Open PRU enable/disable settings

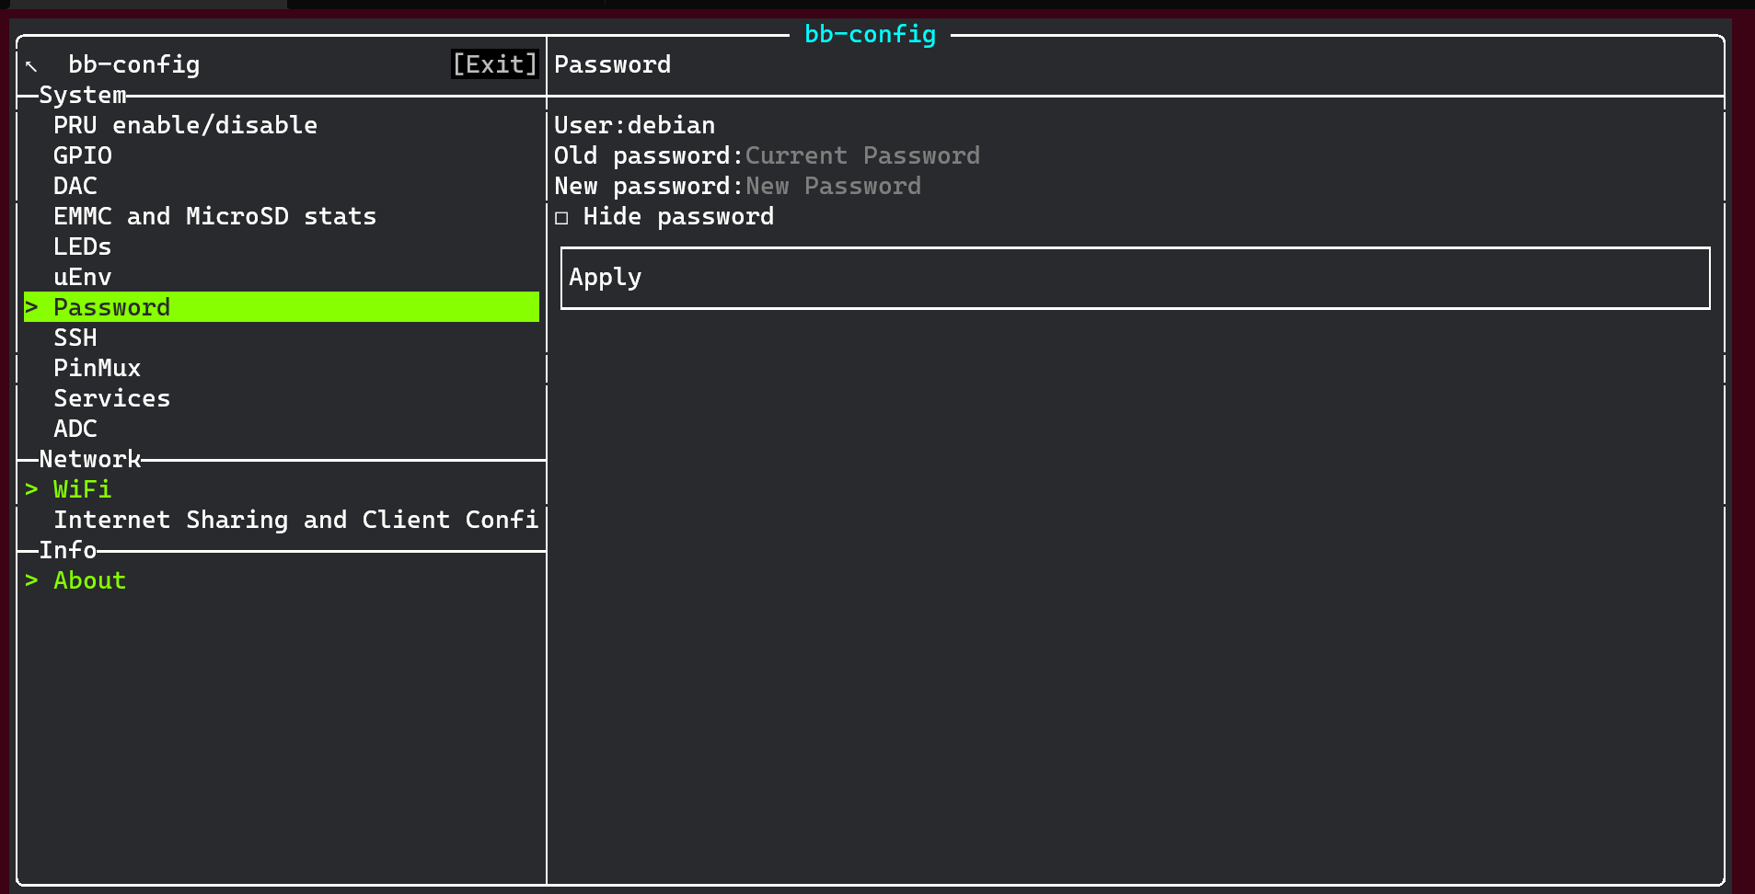pyautogui.click(x=185, y=125)
